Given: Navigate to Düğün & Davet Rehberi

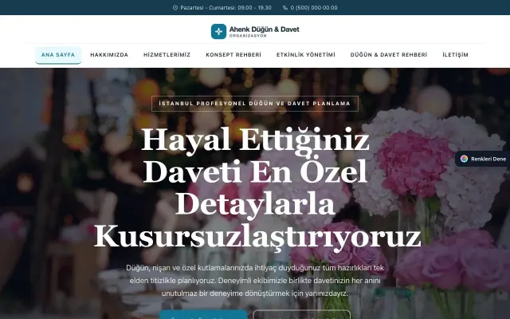Looking at the screenshot, I should point(389,55).
